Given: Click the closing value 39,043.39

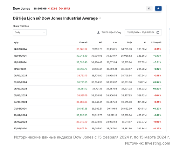Looking at the screenshot, I should (x=82, y=56).
